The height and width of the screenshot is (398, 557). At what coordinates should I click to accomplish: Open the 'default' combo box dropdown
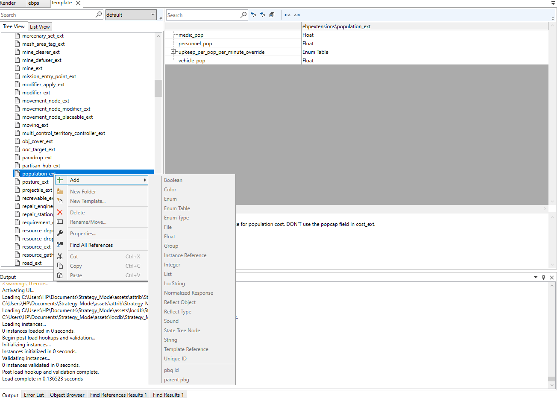(x=153, y=15)
